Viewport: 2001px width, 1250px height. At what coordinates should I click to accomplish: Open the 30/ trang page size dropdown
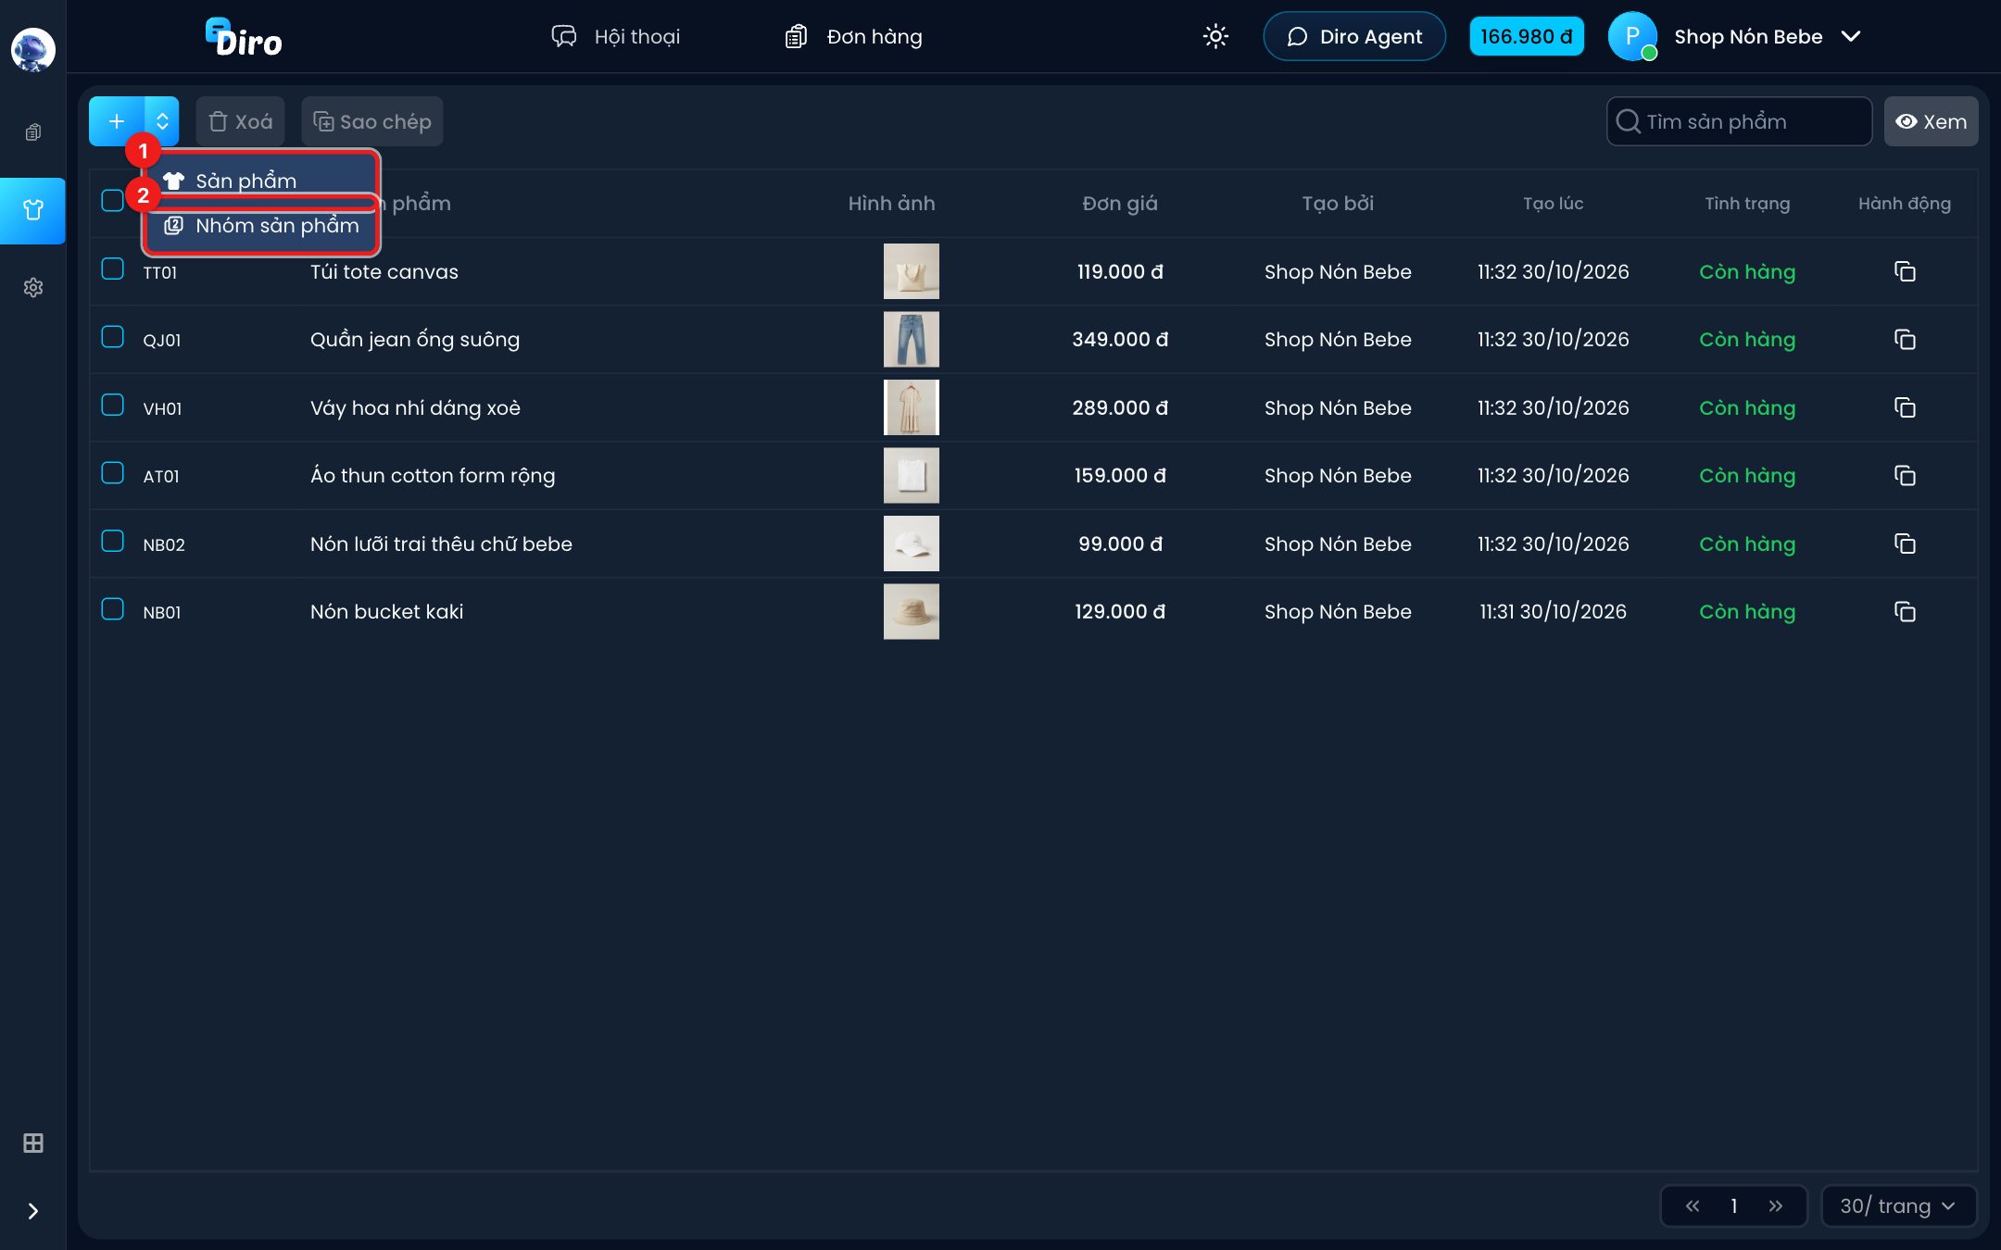point(1898,1206)
